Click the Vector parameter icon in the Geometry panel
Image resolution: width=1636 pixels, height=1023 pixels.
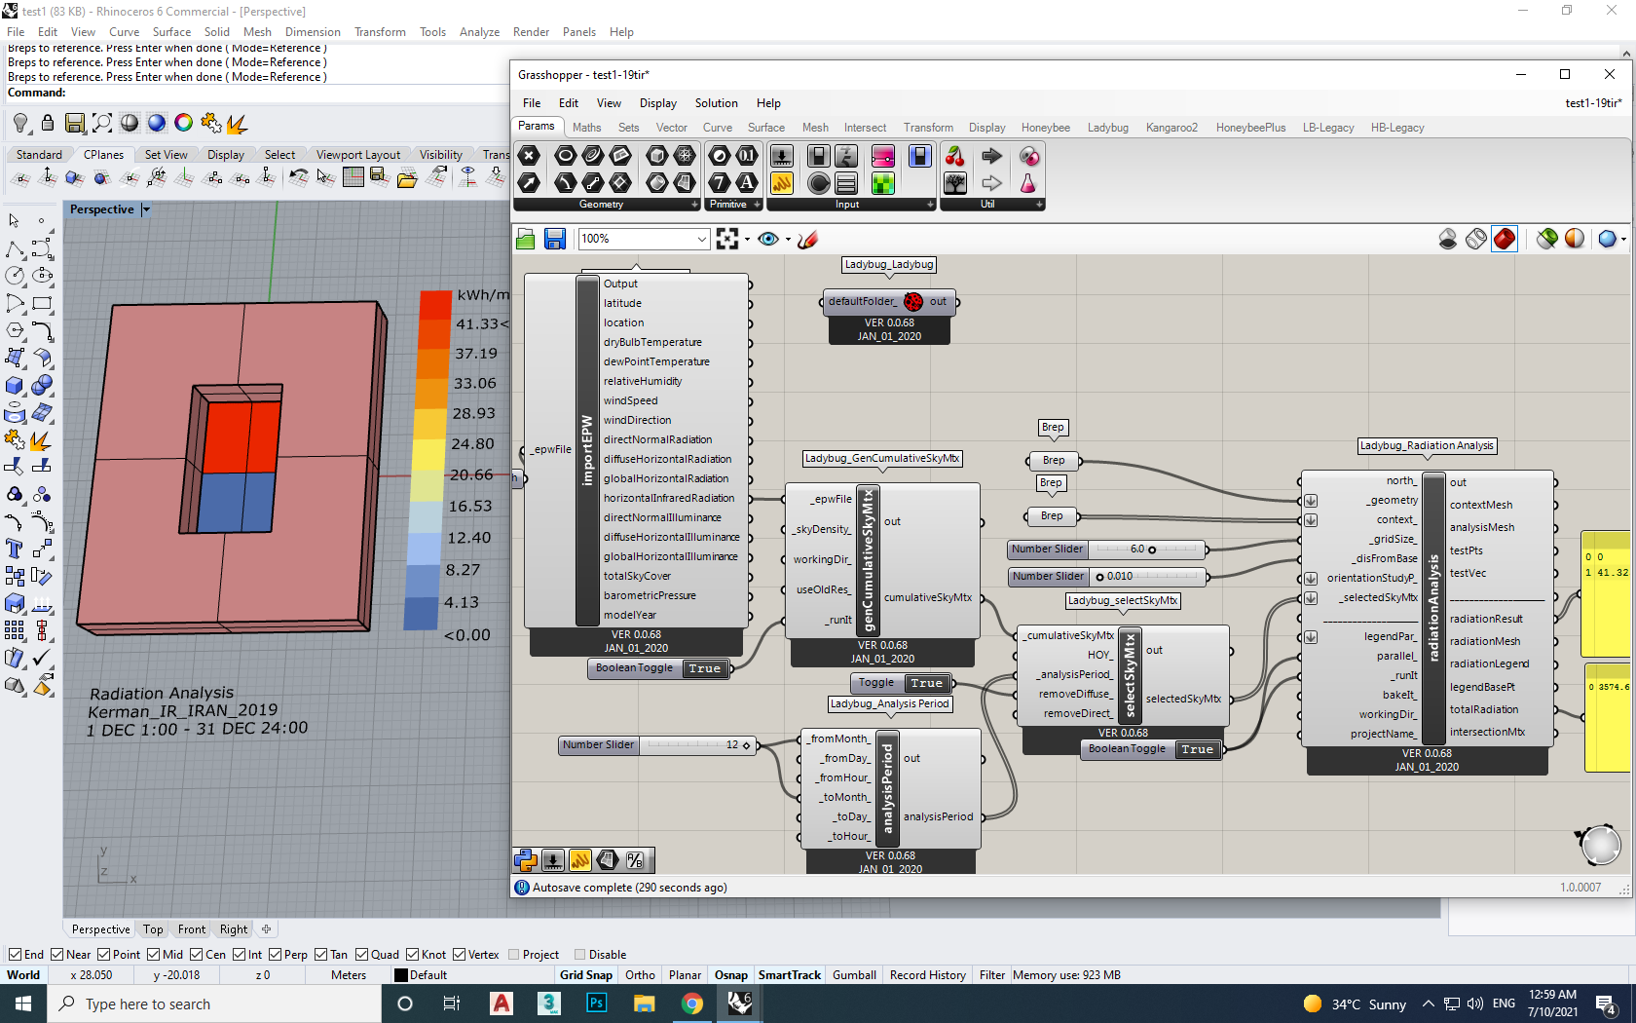tap(529, 182)
